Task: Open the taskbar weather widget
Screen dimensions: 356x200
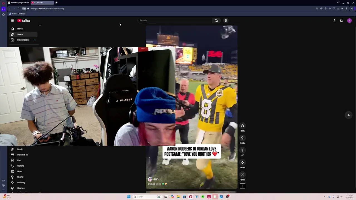Action: pyautogui.click(x=7, y=196)
